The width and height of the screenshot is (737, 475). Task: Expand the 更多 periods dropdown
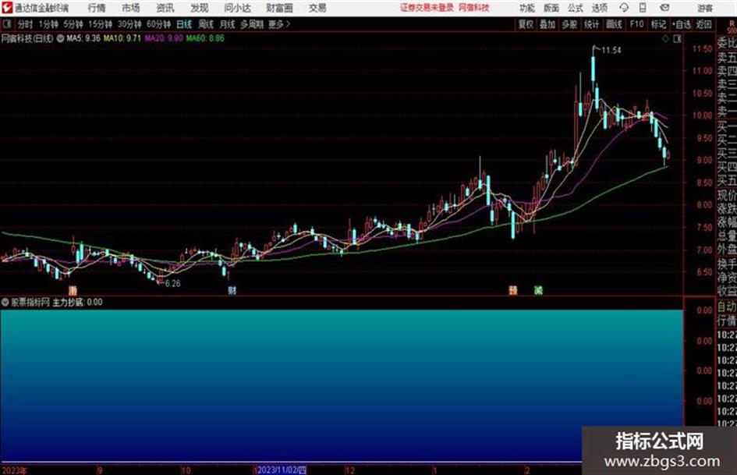point(279,24)
